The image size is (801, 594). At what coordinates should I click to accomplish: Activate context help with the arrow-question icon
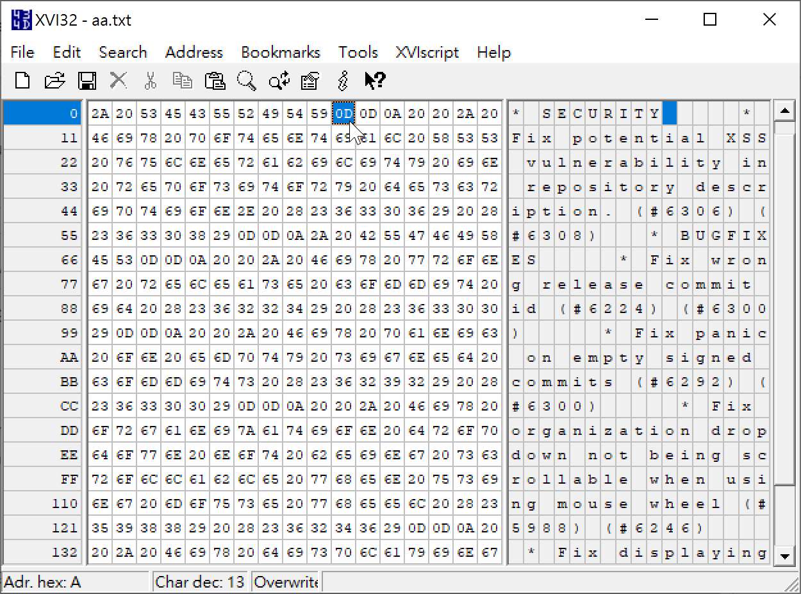tap(374, 81)
